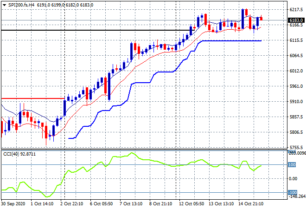The height and width of the screenshot is (209, 306).
Task: Open the chart menu triangle beside SPI200.fs
Action: point(4,5)
